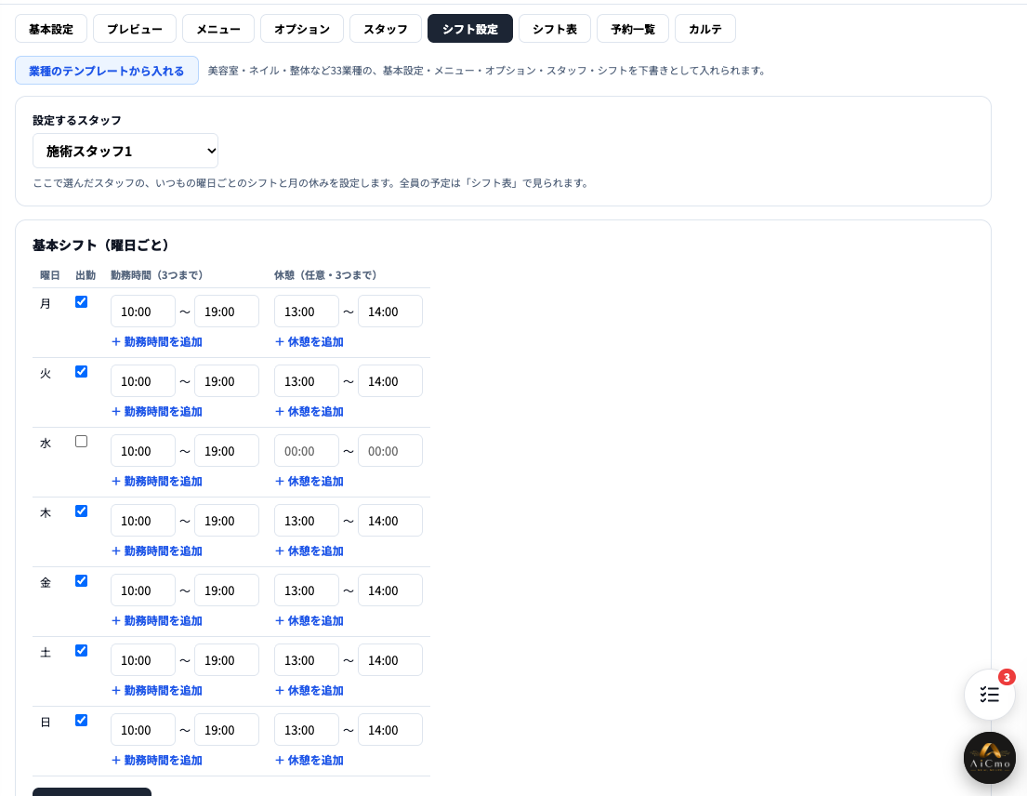Uncheck Saturday (土) attendance checkbox

pos(81,651)
